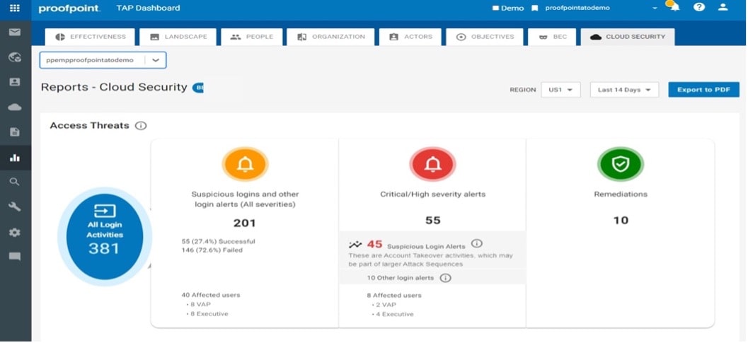Switch to the People tab
The image size is (748, 343).
[251, 37]
